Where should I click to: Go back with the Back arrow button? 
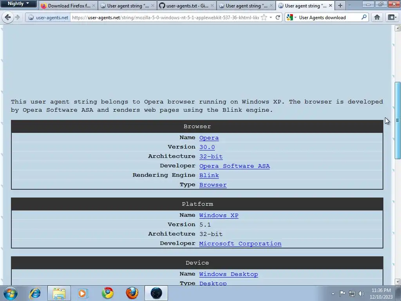coord(8,17)
